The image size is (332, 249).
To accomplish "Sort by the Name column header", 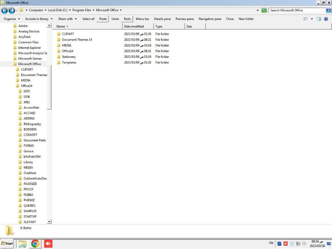I will 87,27.
